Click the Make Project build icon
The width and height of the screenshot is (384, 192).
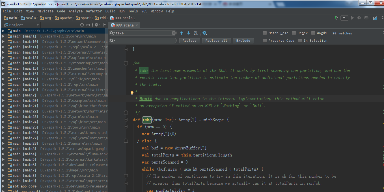pyautogui.click(x=336, y=18)
